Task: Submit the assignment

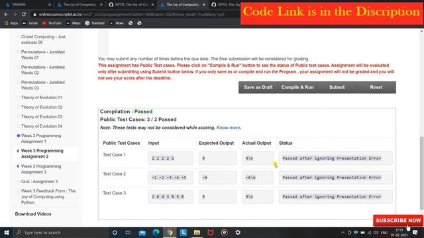Action: click(337, 87)
